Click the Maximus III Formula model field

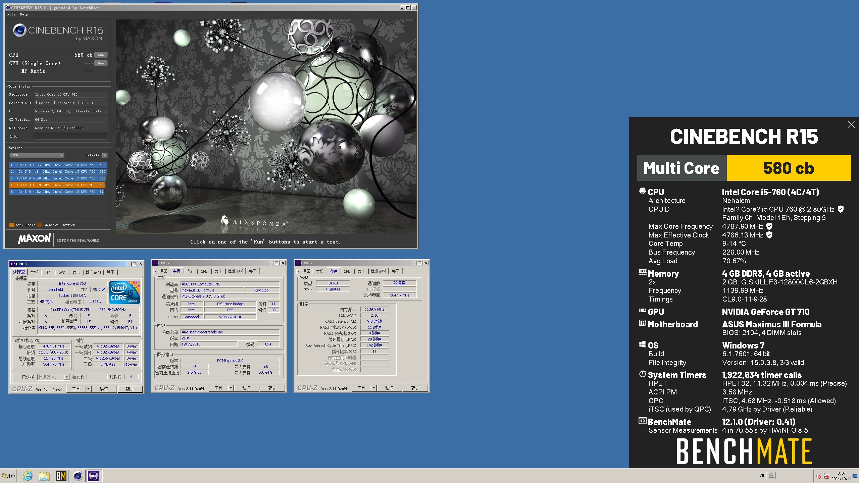click(x=212, y=290)
